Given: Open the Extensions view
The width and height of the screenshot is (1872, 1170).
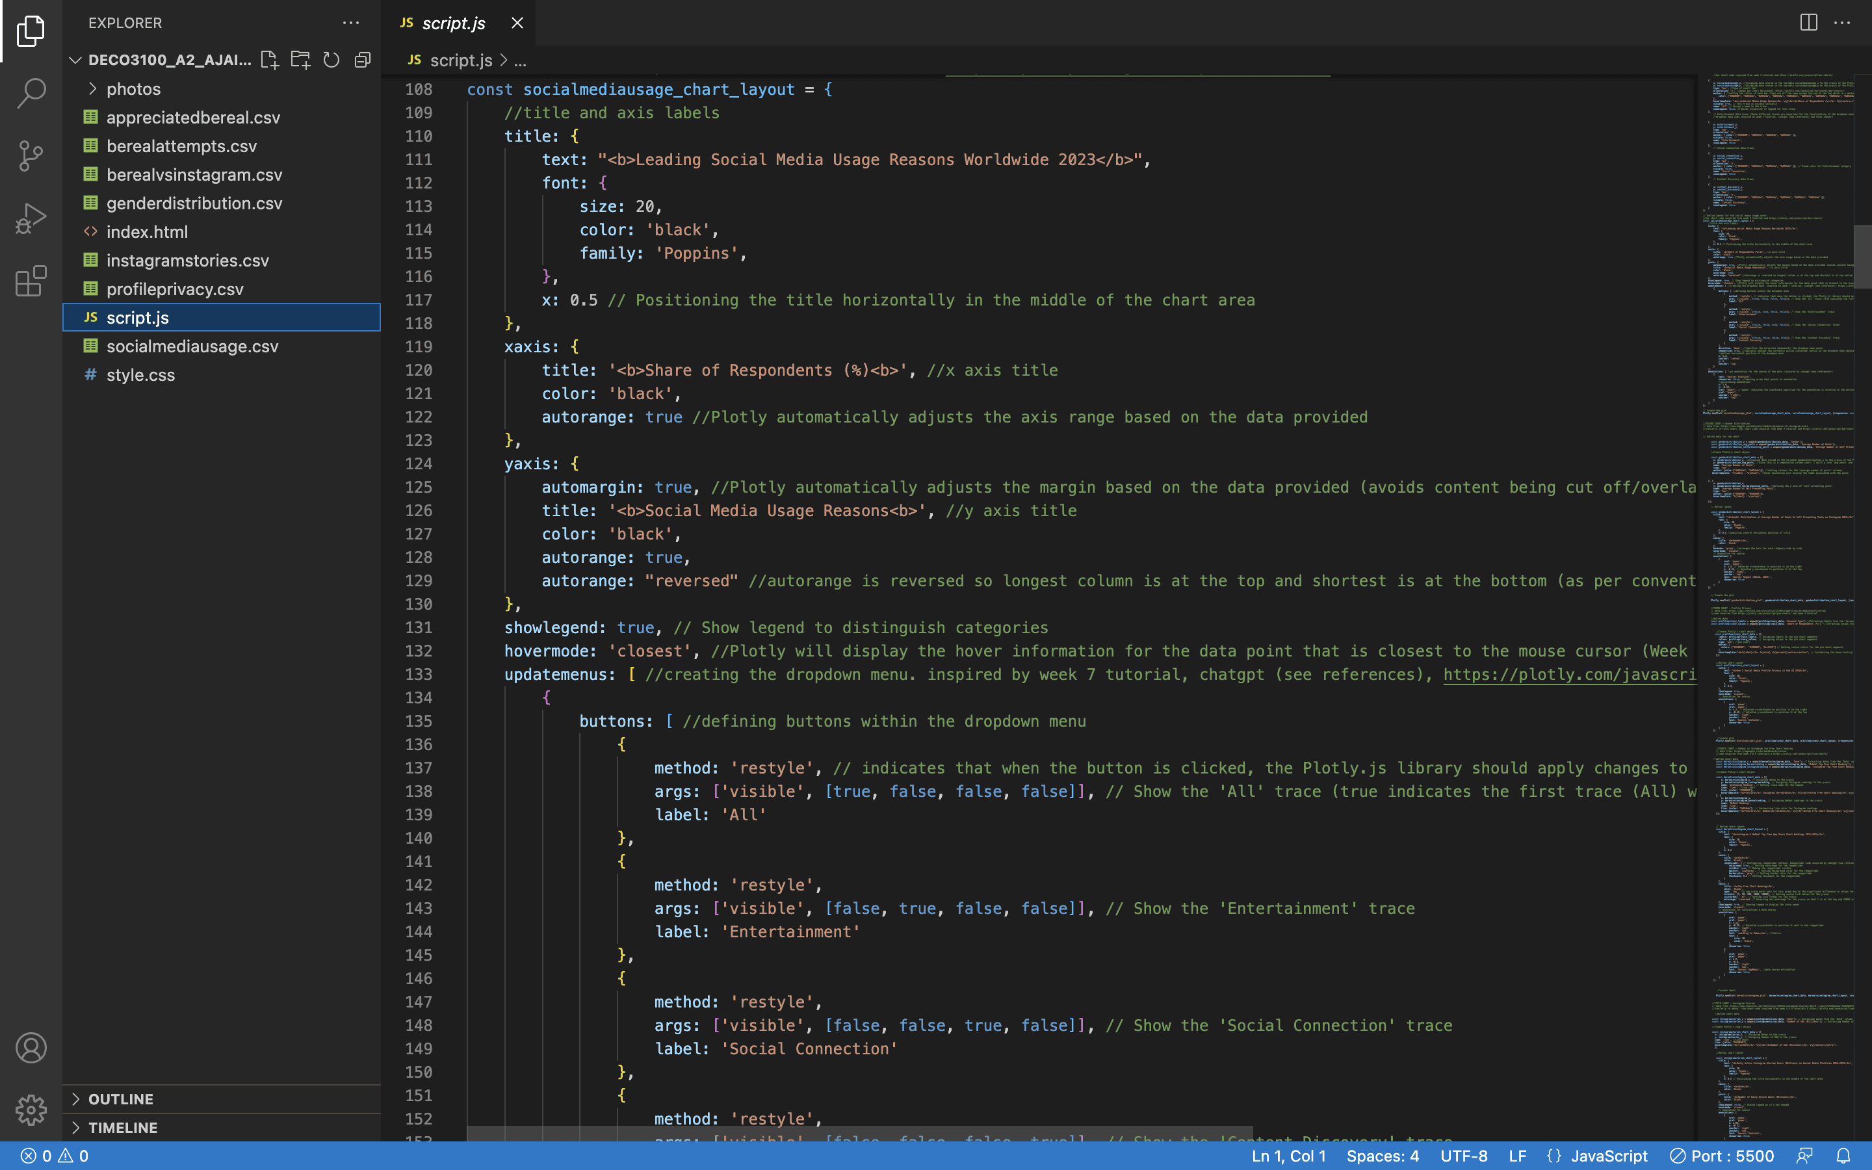Looking at the screenshot, I should tap(31, 281).
